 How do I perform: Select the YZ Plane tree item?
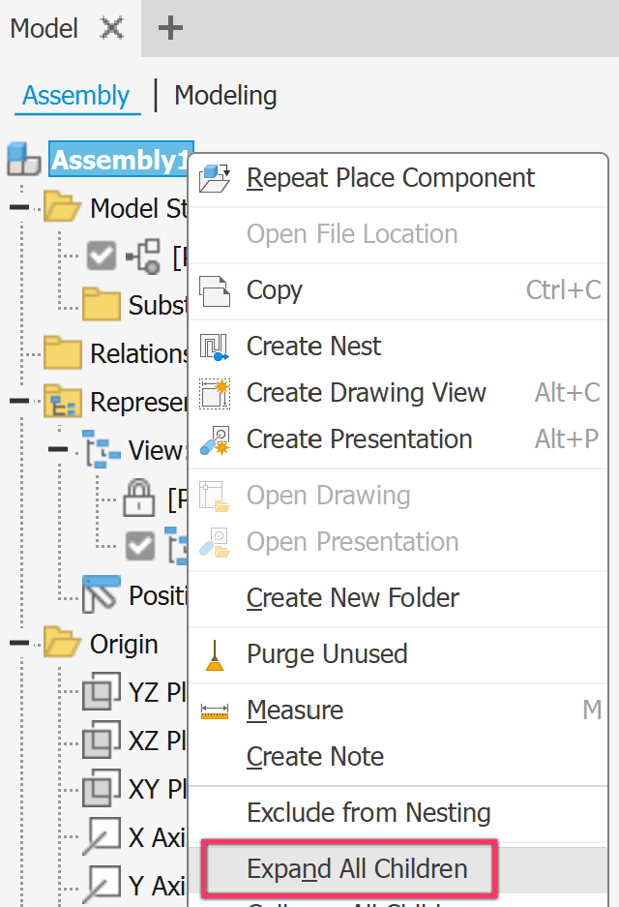(155, 692)
